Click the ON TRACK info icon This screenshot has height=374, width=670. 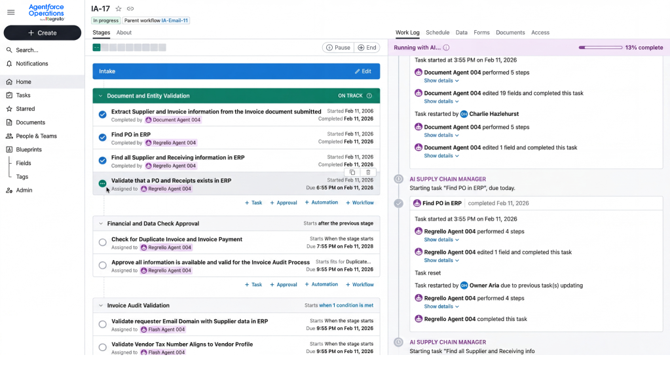pyautogui.click(x=369, y=96)
